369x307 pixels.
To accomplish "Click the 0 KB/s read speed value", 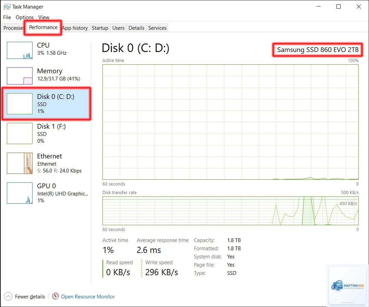I will tap(118, 272).
